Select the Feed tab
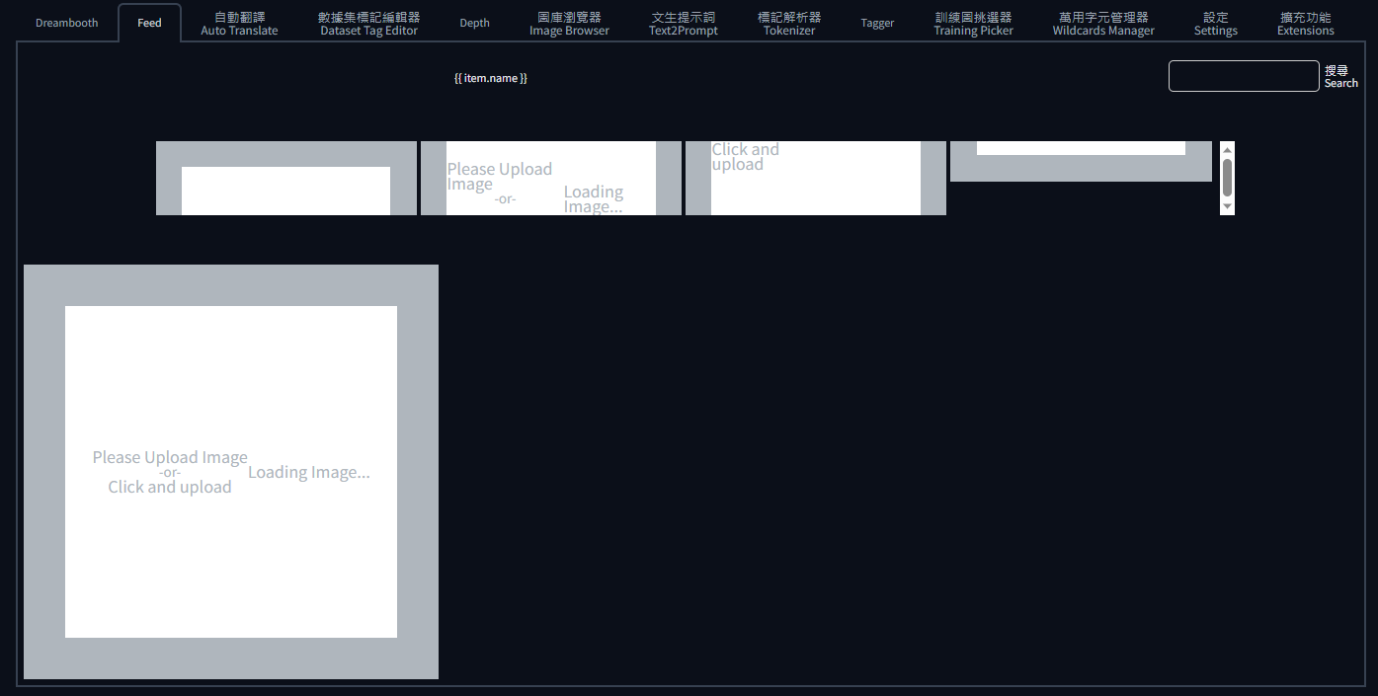Screen dimensions: 1378x696 148,22
